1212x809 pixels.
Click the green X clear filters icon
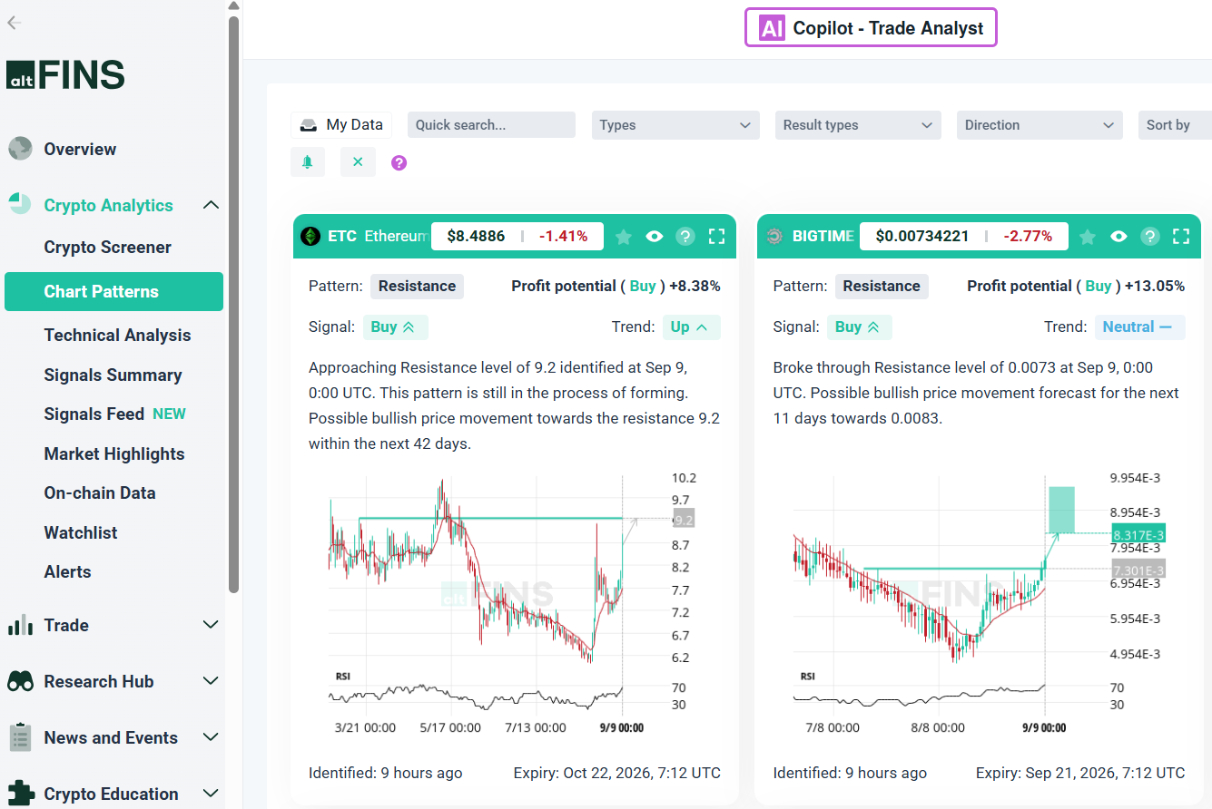pyautogui.click(x=358, y=162)
